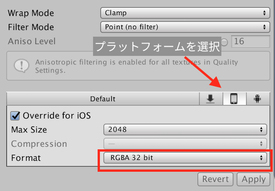Select the Android robot platform tab
This screenshot has height=191, width=275.
pyautogui.click(x=258, y=98)
